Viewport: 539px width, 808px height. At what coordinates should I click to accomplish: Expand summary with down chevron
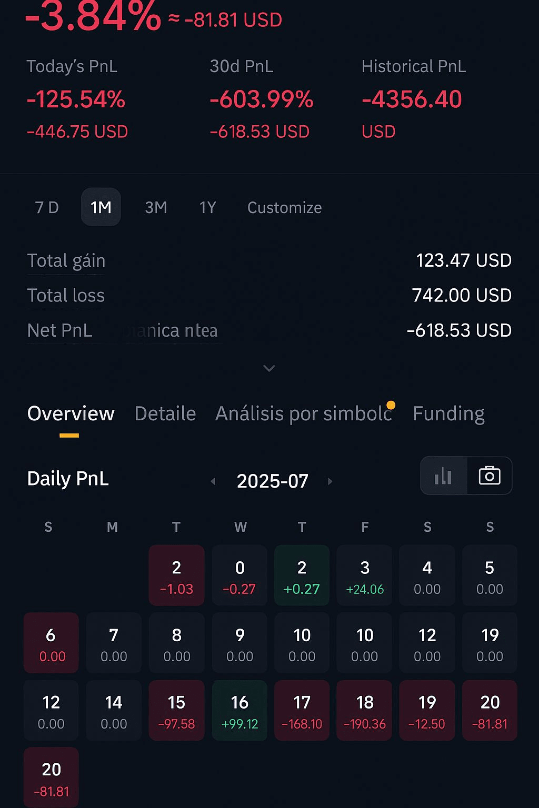tap(269, 368)
